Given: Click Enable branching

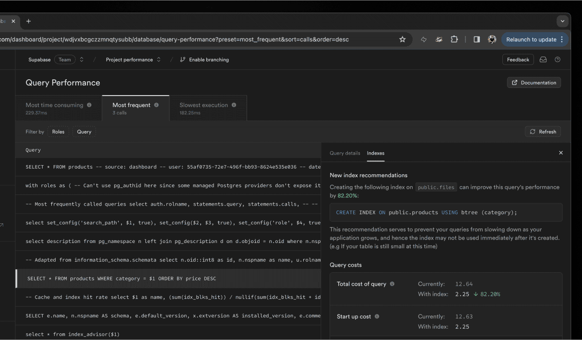Looking at the screenshot, I should pos(204,60).
